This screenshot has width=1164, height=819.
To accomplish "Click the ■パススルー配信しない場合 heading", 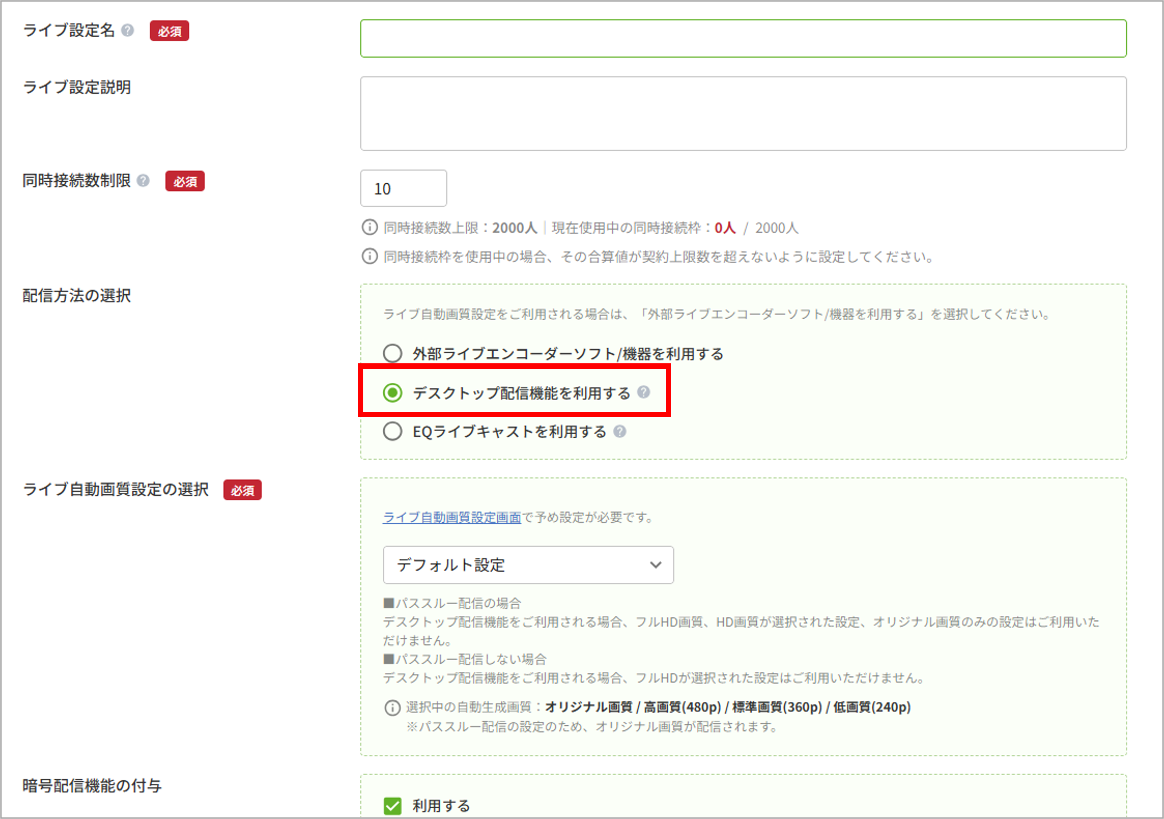I will [x=465, y=659].
